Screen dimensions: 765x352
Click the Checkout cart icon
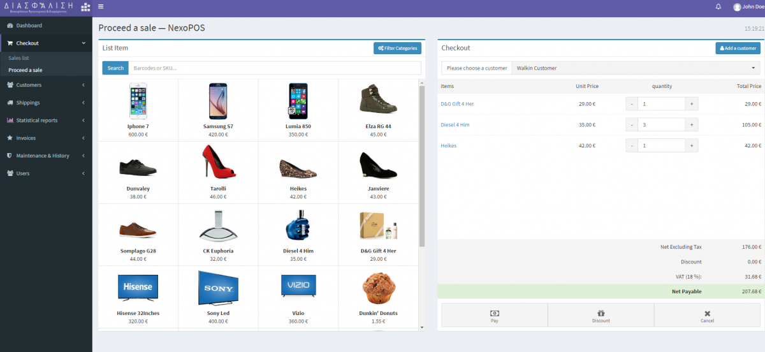tap(10, 43)
